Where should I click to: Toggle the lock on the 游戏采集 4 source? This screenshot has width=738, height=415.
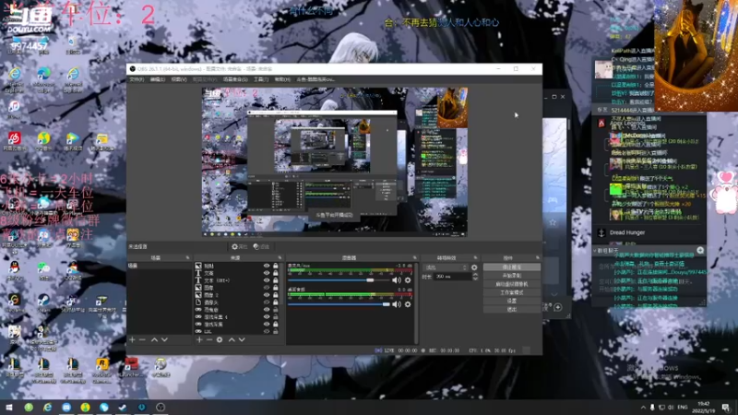pyautogui.click(x=275, y=317)
